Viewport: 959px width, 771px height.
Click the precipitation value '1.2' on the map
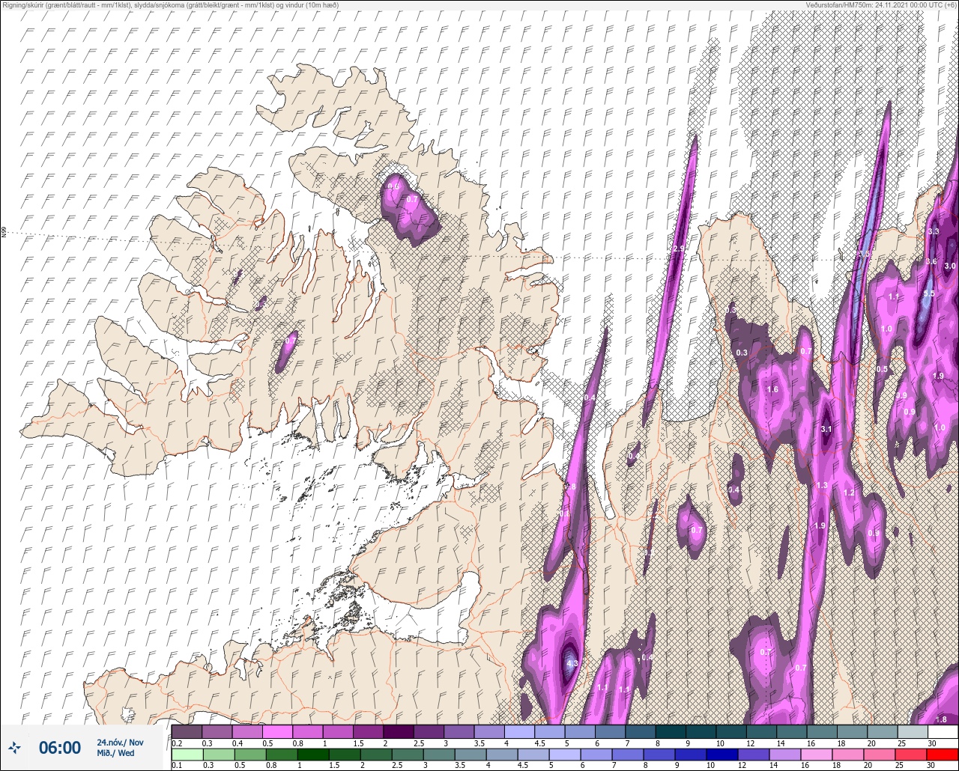849,493
